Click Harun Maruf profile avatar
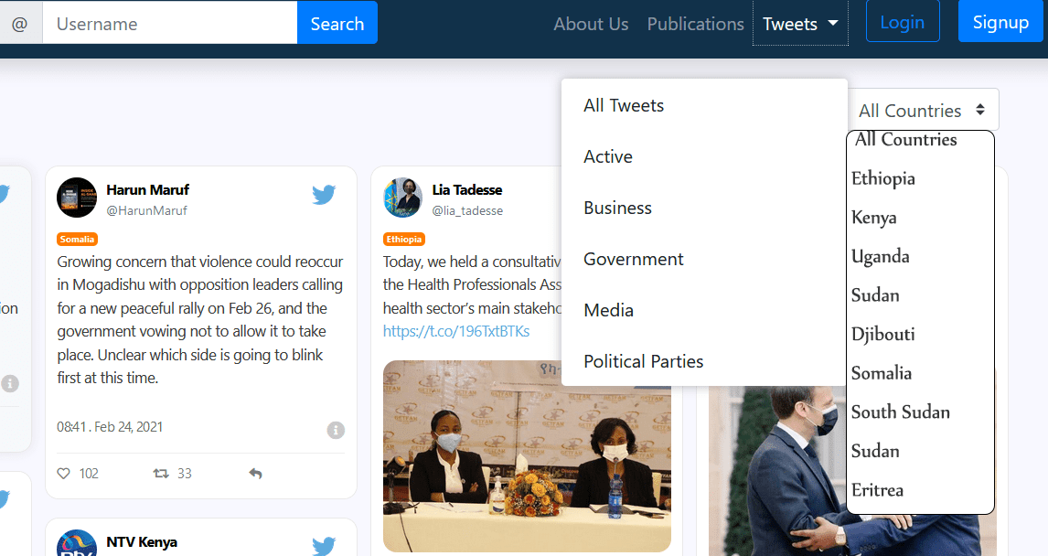This screenshot has height=556, width=1048. pos(77,198)
